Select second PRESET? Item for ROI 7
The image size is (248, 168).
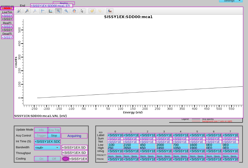234,156
